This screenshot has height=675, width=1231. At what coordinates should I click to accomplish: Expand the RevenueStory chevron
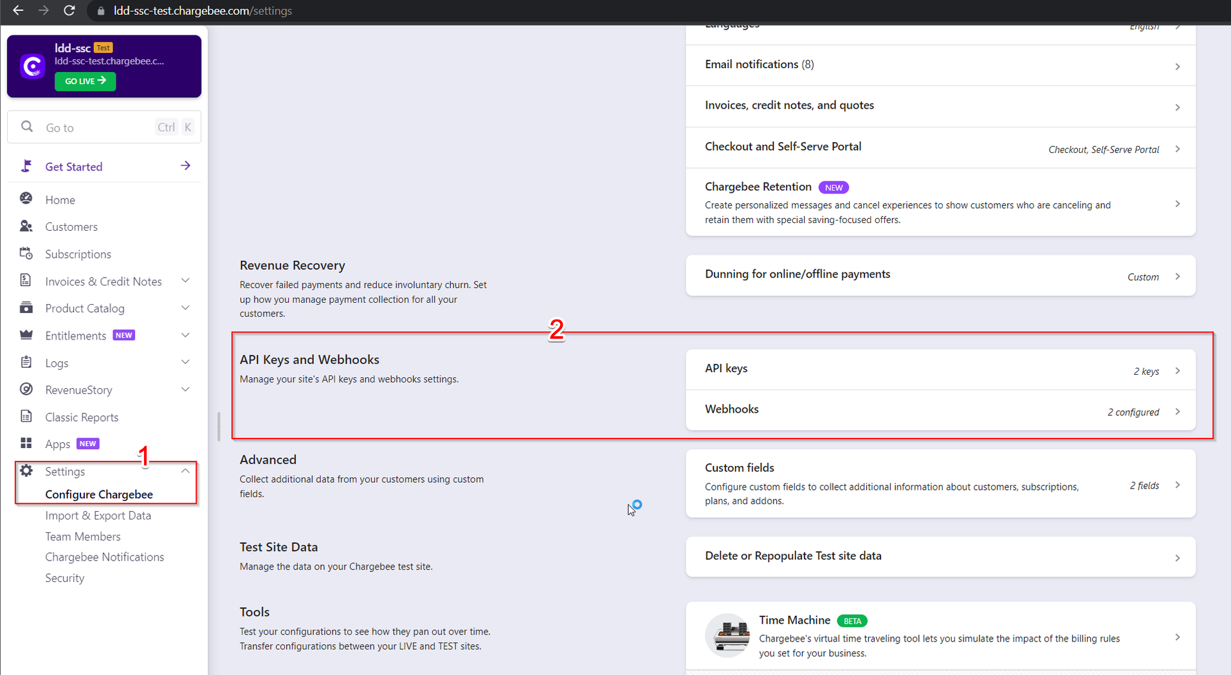[185, 390]
